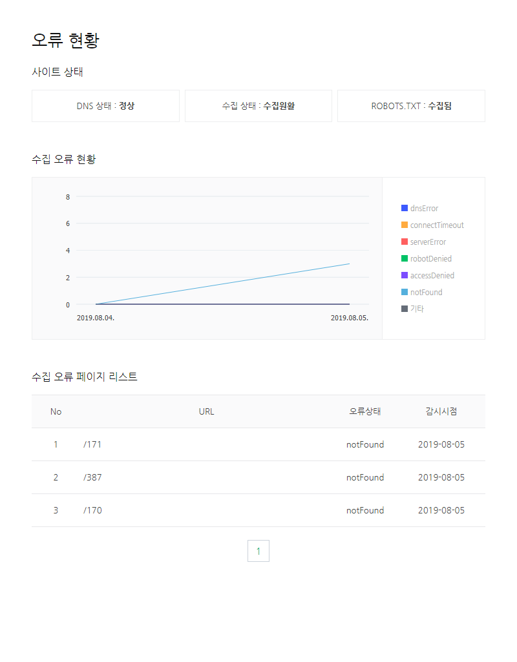
Task: Click the orange connectTimeout color swatch
Action: [405, 225]
